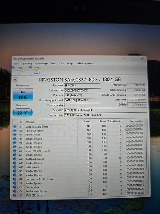Viewport: 160px width, 214px height.
Task: Click the Standard field ACS-3 value
Action: point(105,110)
